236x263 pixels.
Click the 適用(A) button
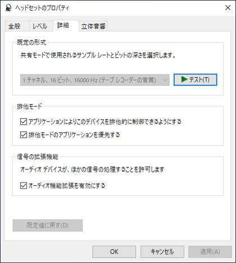coord(210,252)
